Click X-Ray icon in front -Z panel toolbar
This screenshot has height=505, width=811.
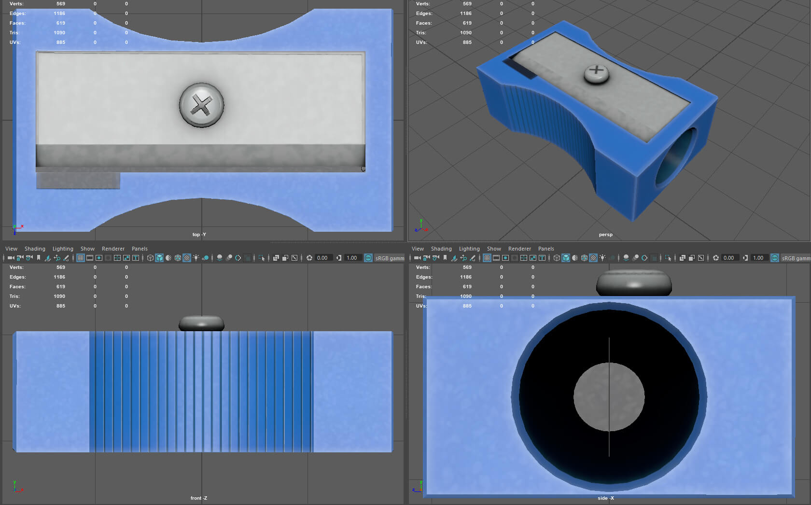coord(276,258)
